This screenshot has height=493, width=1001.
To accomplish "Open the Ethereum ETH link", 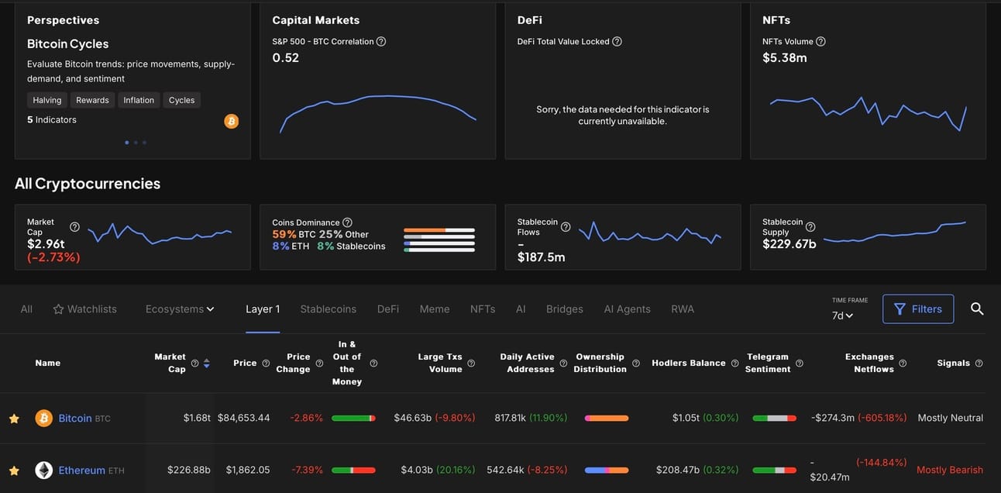I will tap(91, 470).
